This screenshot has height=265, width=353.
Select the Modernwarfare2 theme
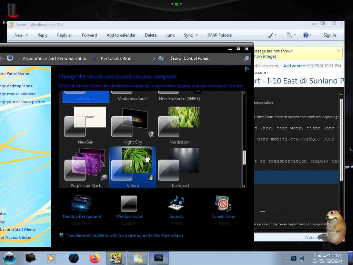tap(132, 98)
